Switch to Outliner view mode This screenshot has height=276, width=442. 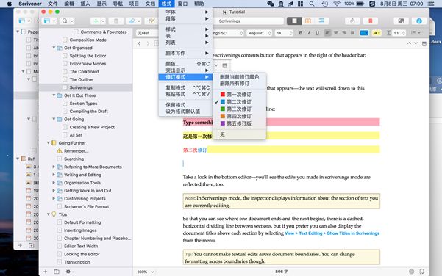click(321, 21)
